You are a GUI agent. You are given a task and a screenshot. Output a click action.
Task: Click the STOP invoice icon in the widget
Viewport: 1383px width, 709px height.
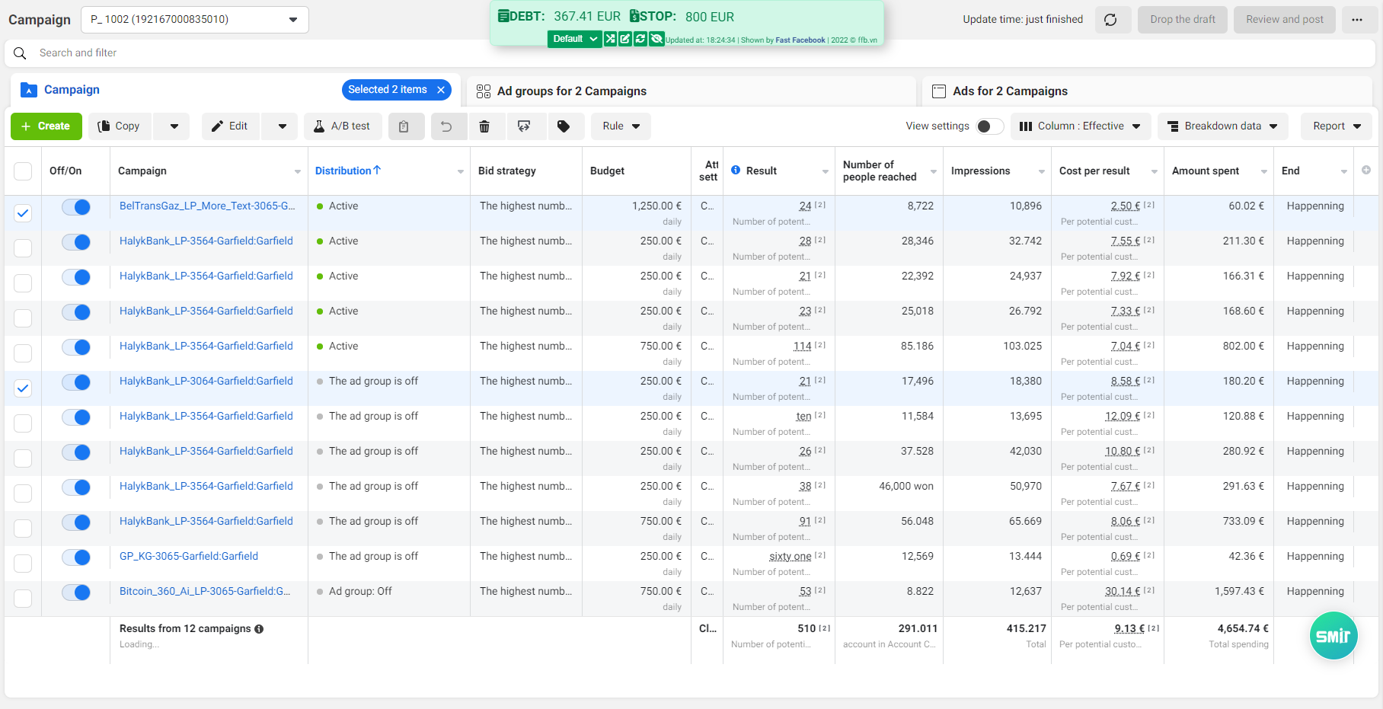[634, 16]
